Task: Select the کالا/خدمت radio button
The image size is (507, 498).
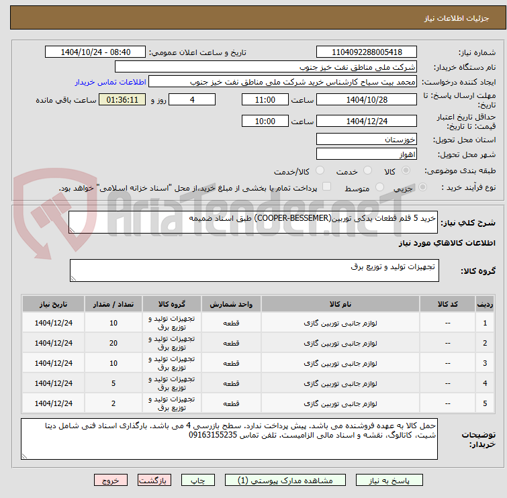Action: click(320, 170)
